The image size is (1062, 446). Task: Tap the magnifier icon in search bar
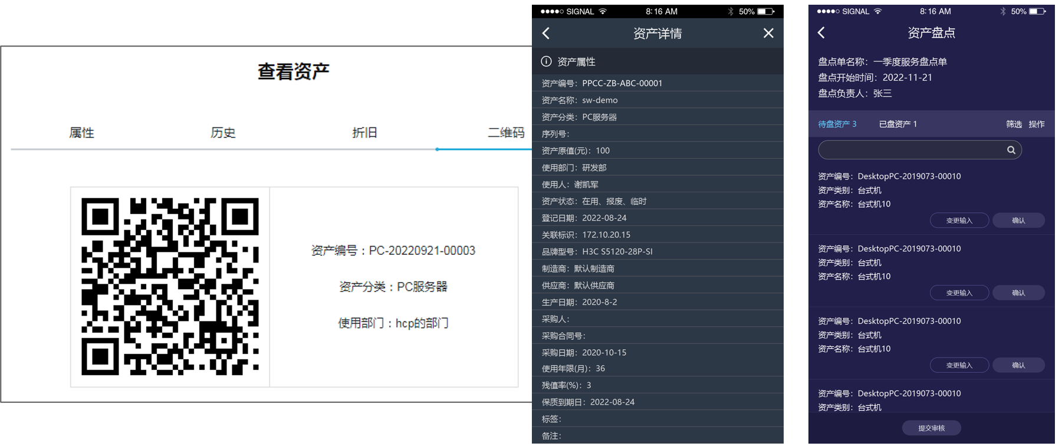coord(1011,150)
